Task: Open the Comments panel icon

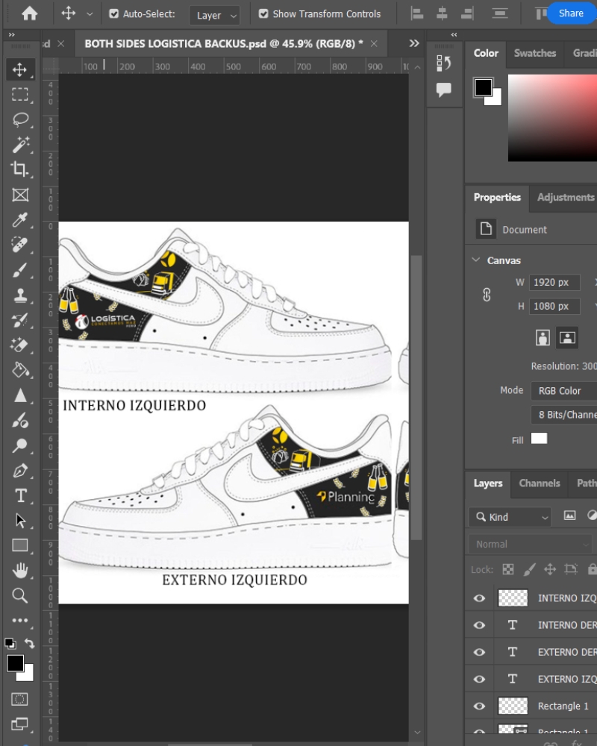Action: [x=444, y=90]
